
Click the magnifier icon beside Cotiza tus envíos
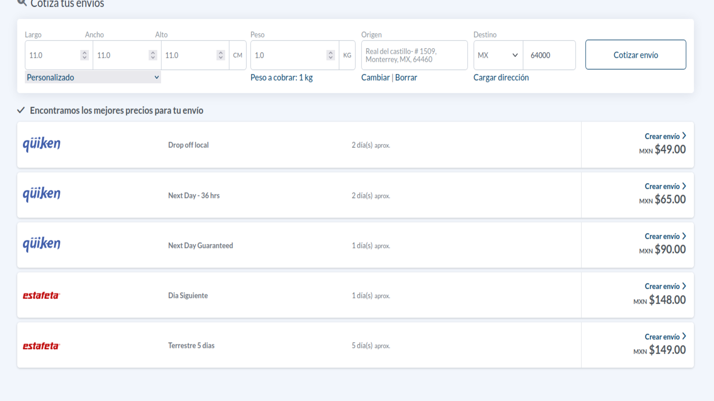click(x=22, y=3)
